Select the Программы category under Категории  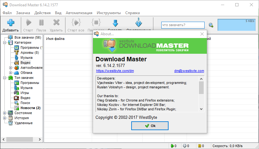(x=31, y=48)
